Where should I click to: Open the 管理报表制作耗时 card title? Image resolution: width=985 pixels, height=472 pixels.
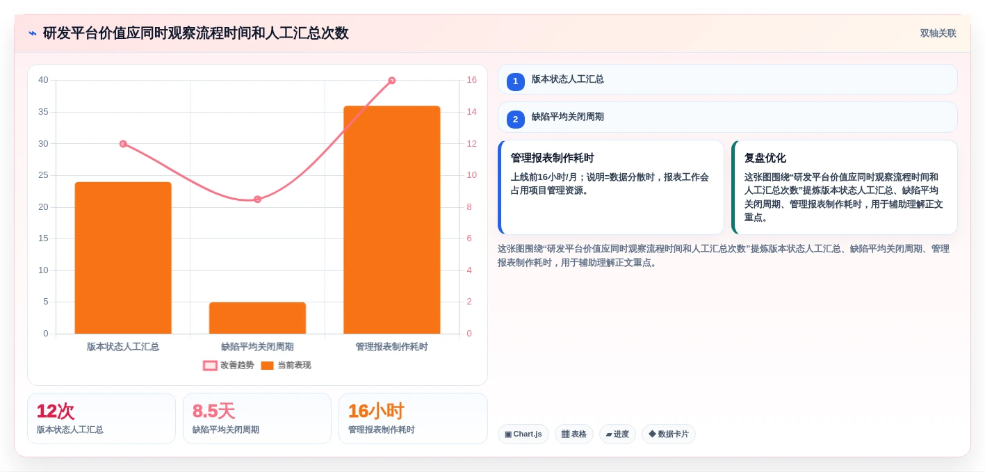[x=553, y=158]
